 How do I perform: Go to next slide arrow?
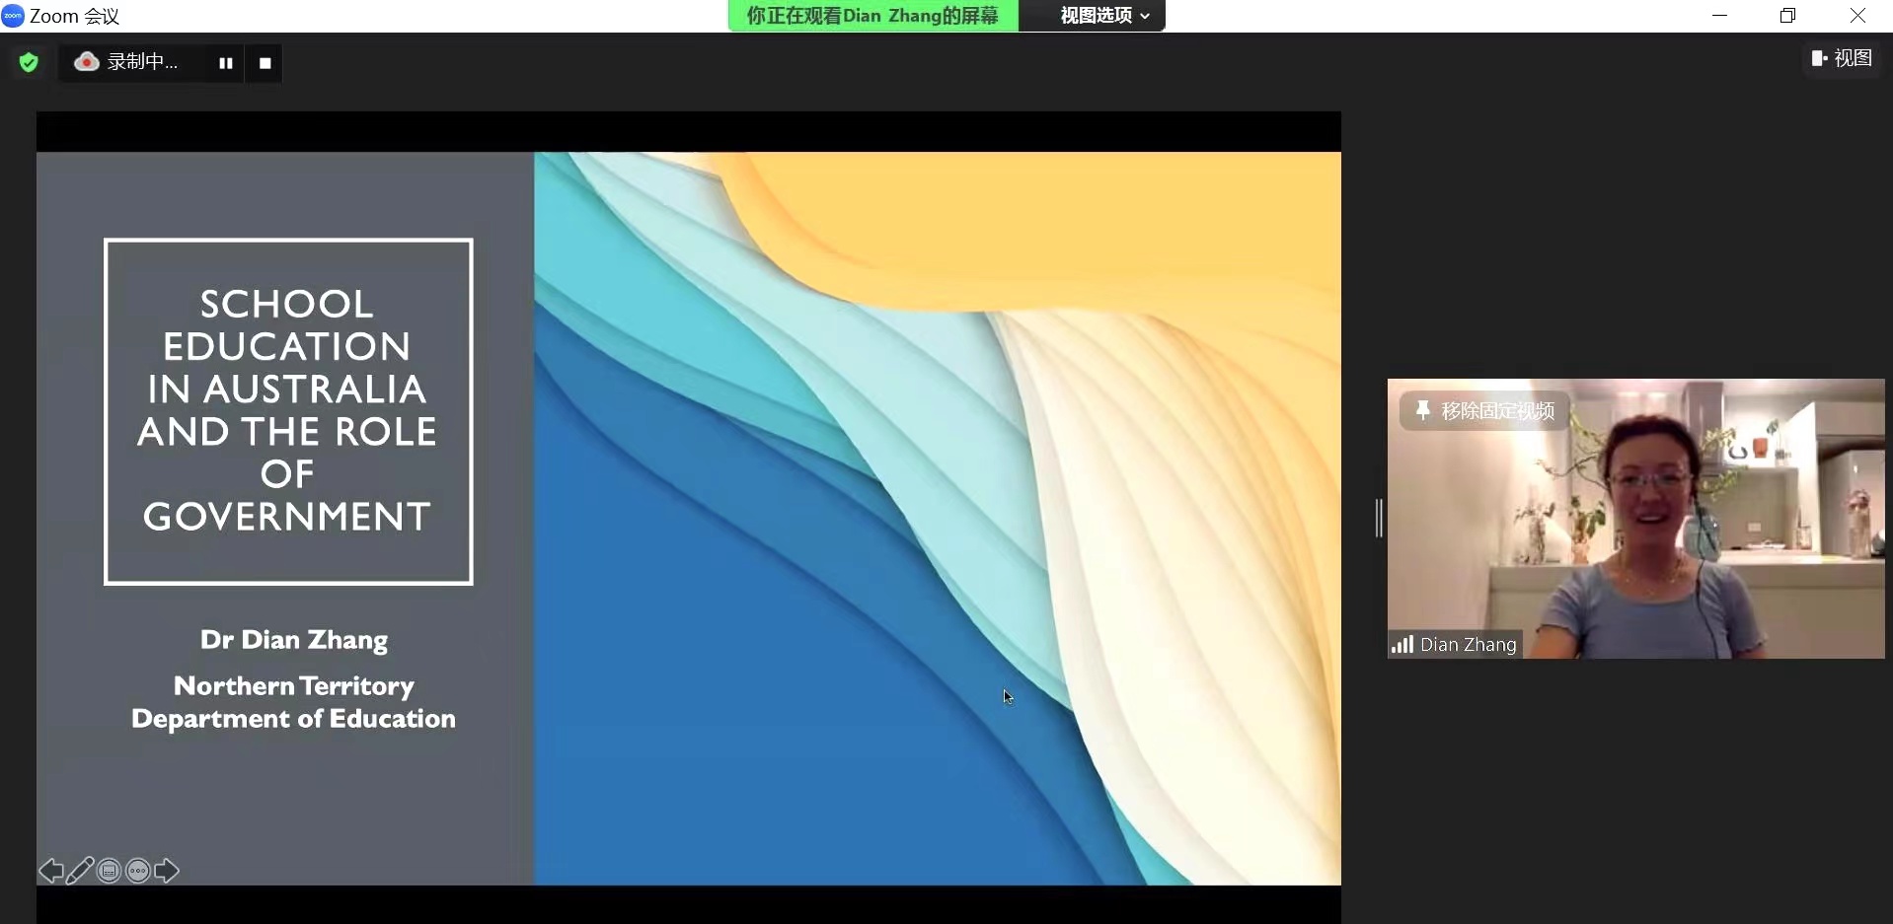click(x=167, y=871)
